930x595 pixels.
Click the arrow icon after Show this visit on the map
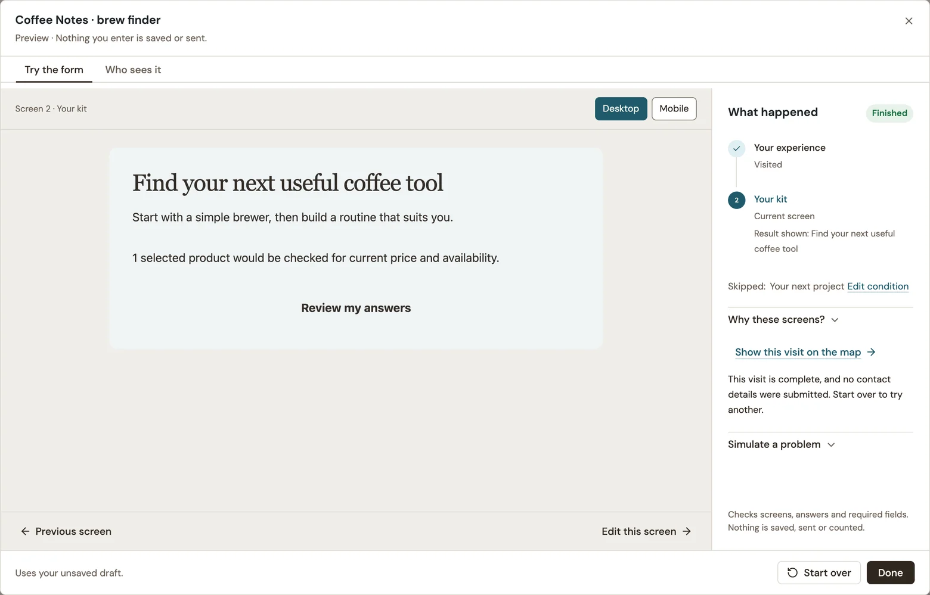pyautogui.click(x=871, y=352)
